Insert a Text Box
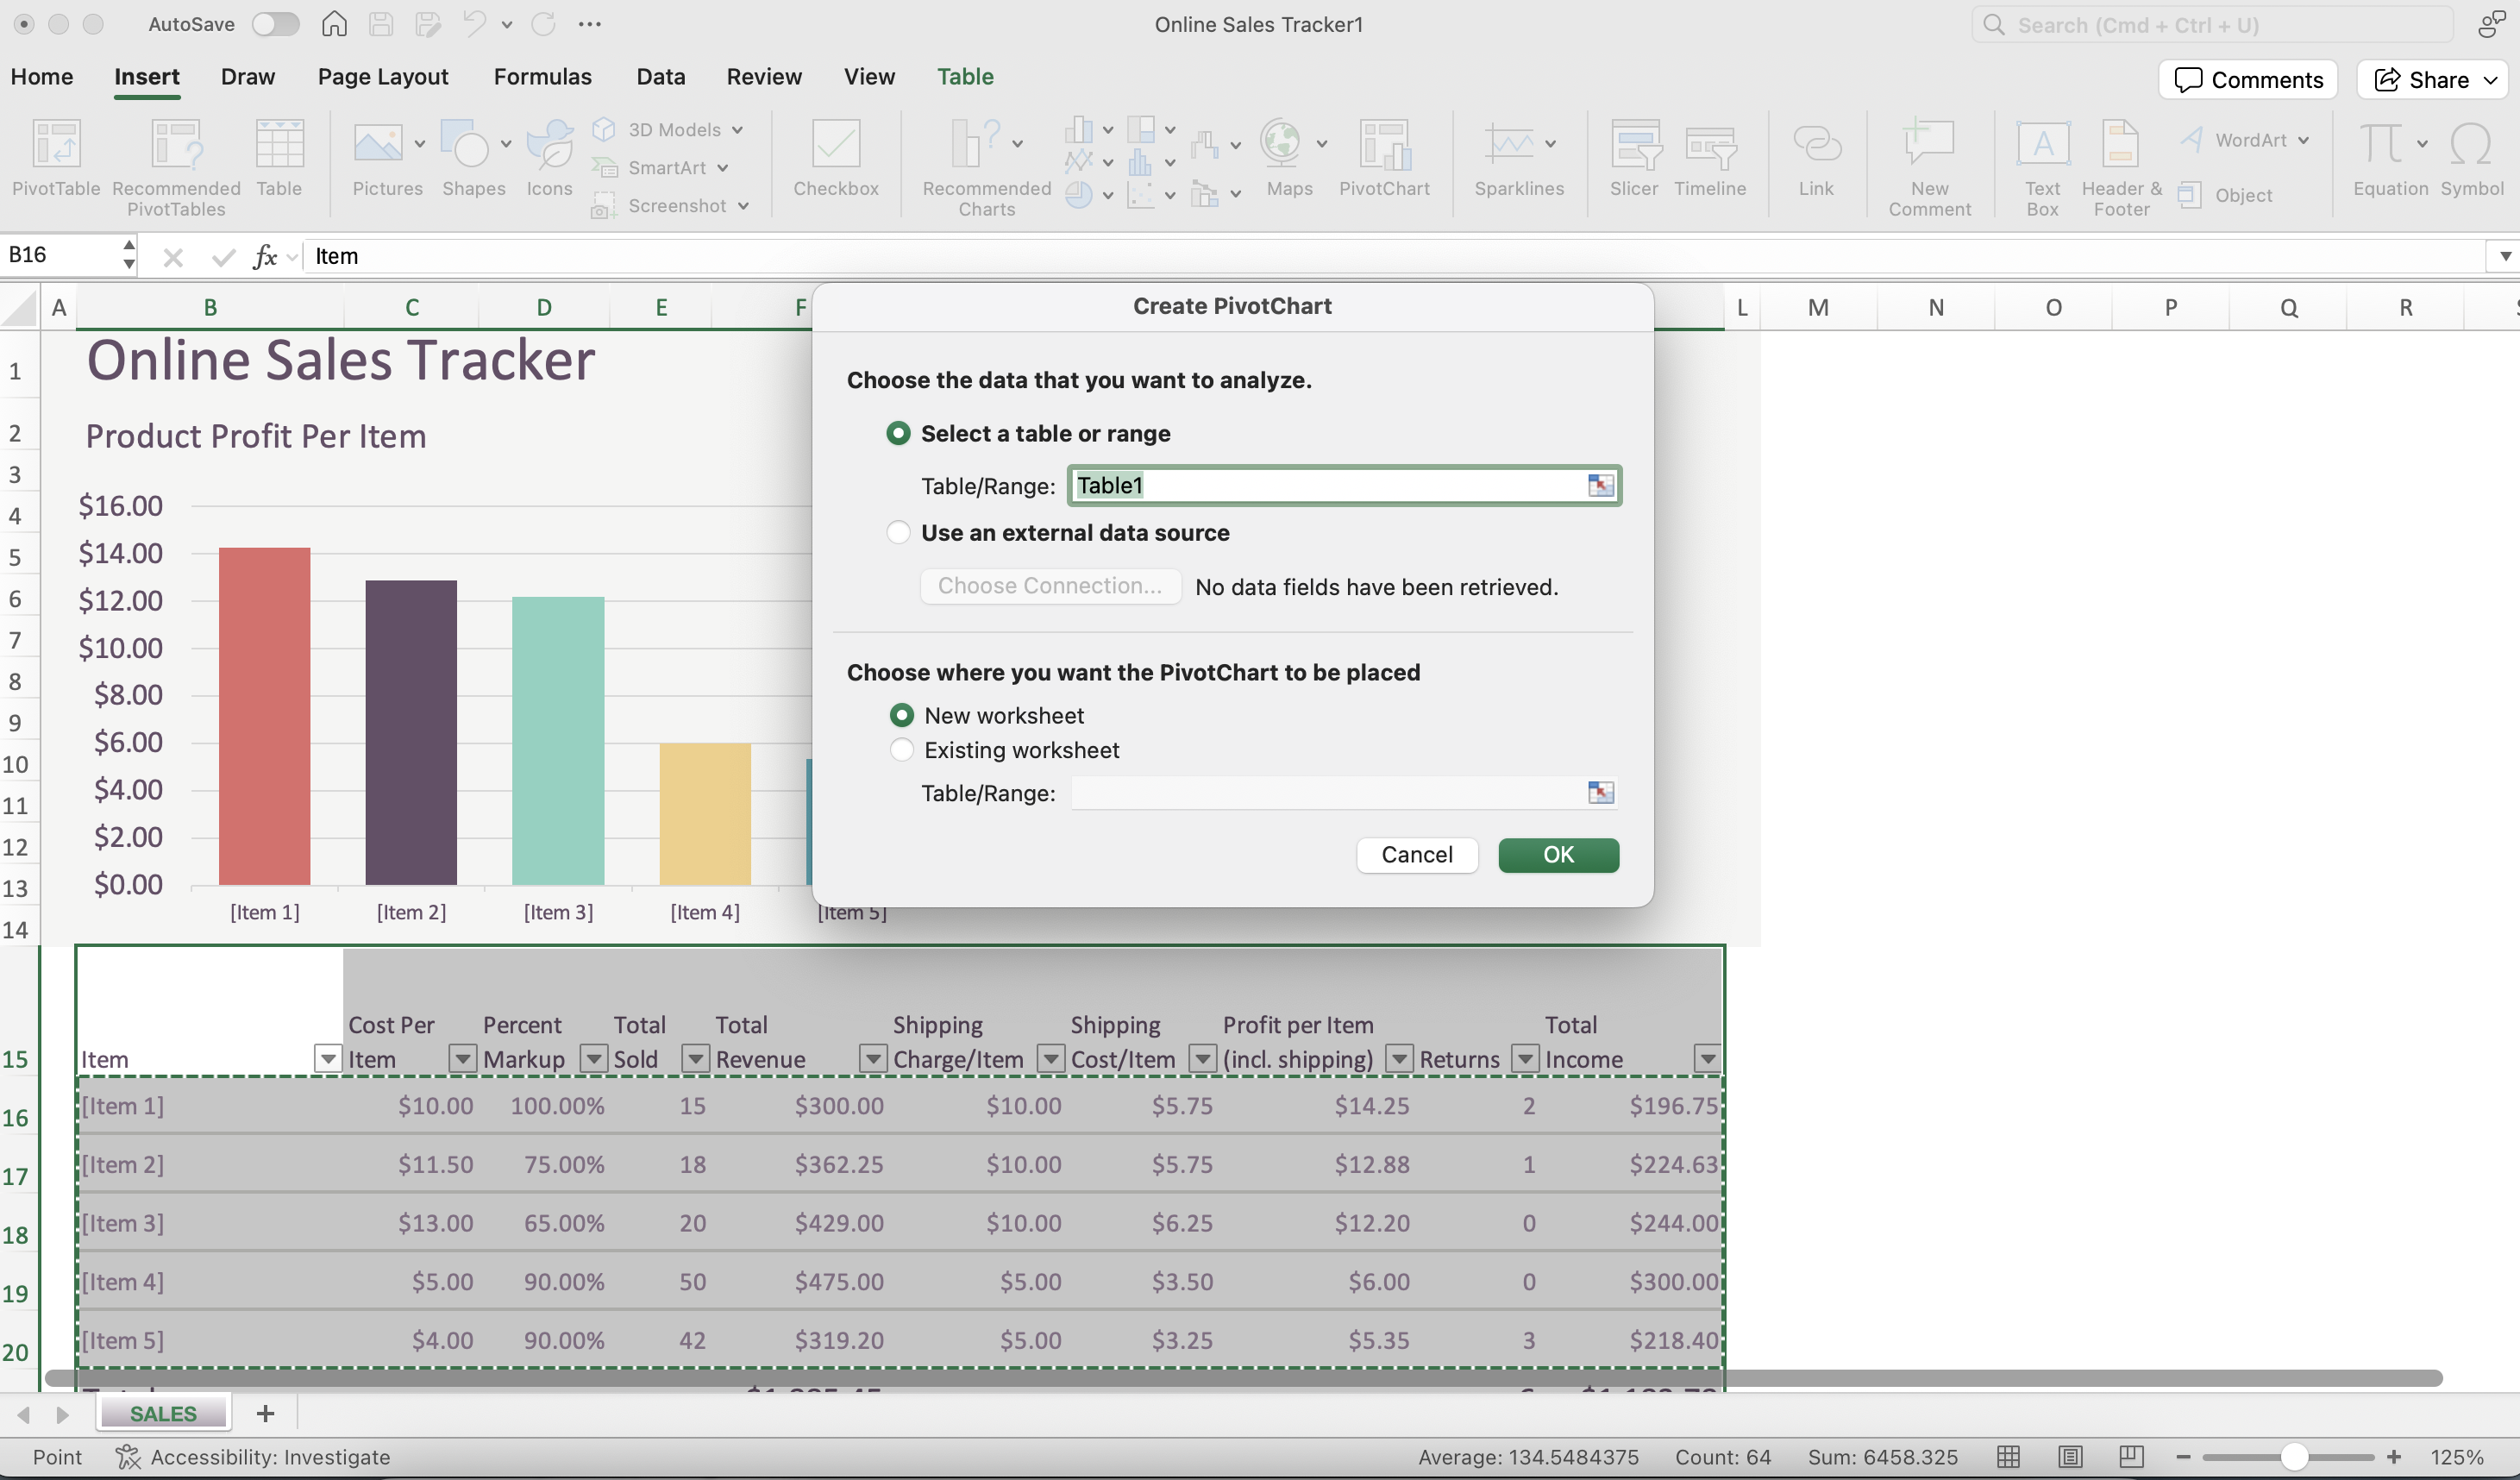 [x=2042, y=168]
